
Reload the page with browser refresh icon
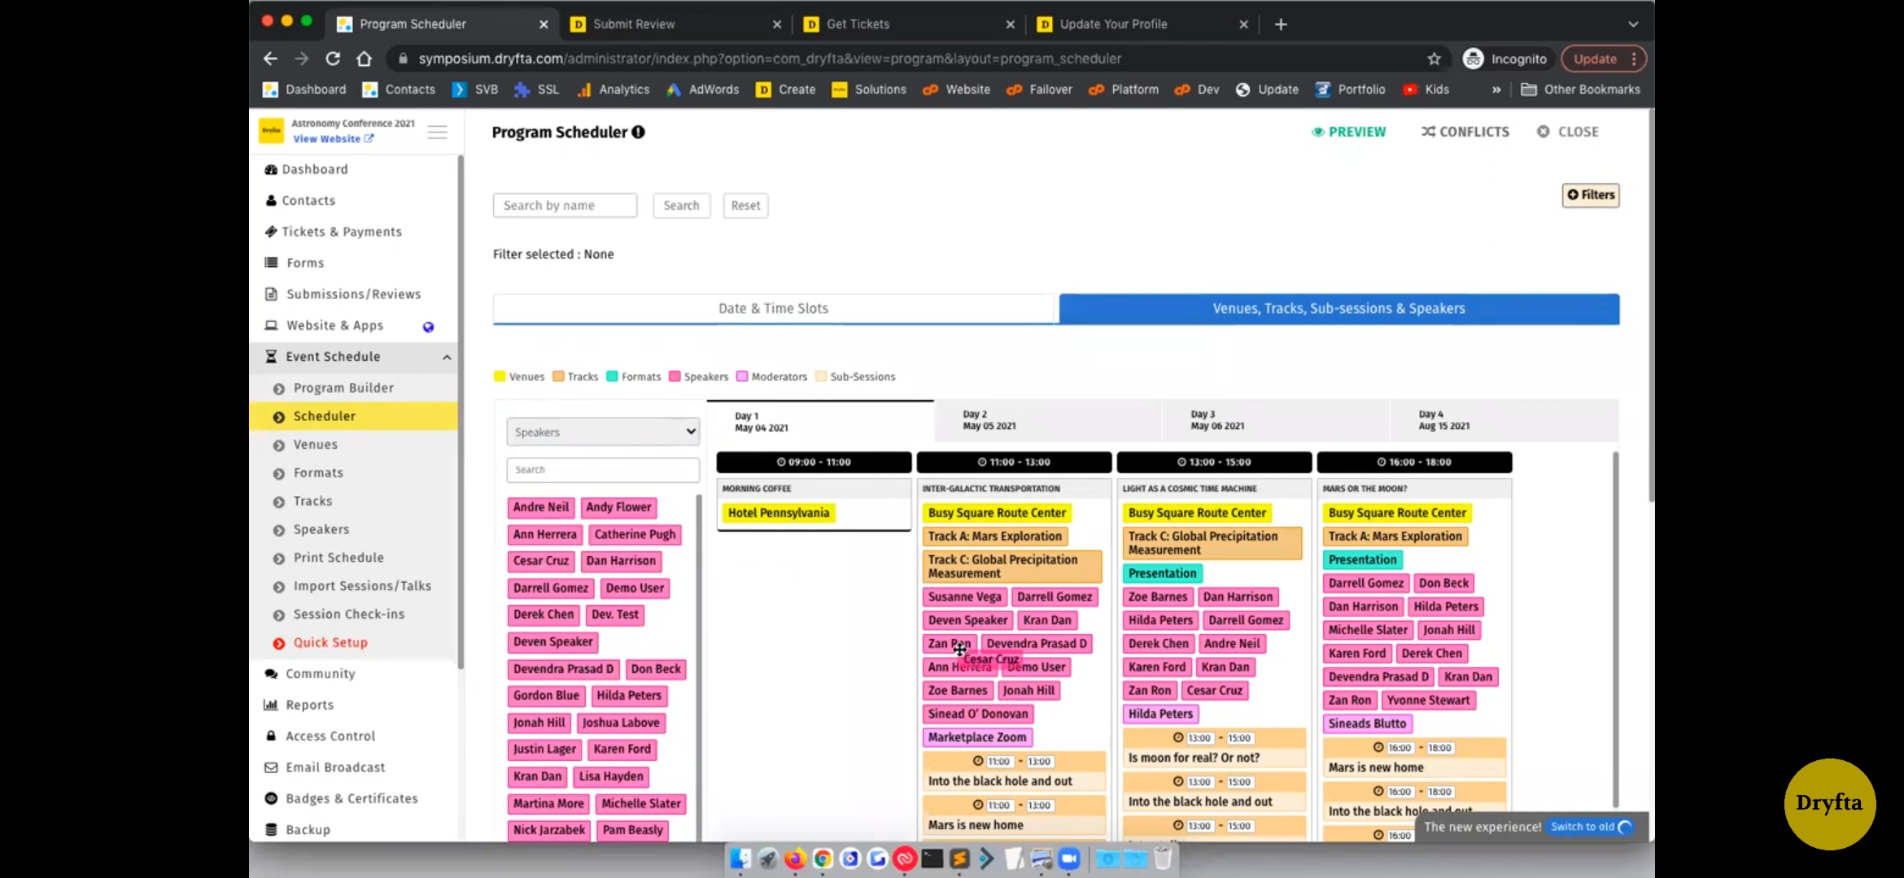[x=333, y=59]
